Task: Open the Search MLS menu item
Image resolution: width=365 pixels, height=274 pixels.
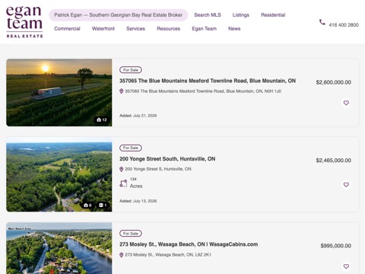Action: coord(208,15)
